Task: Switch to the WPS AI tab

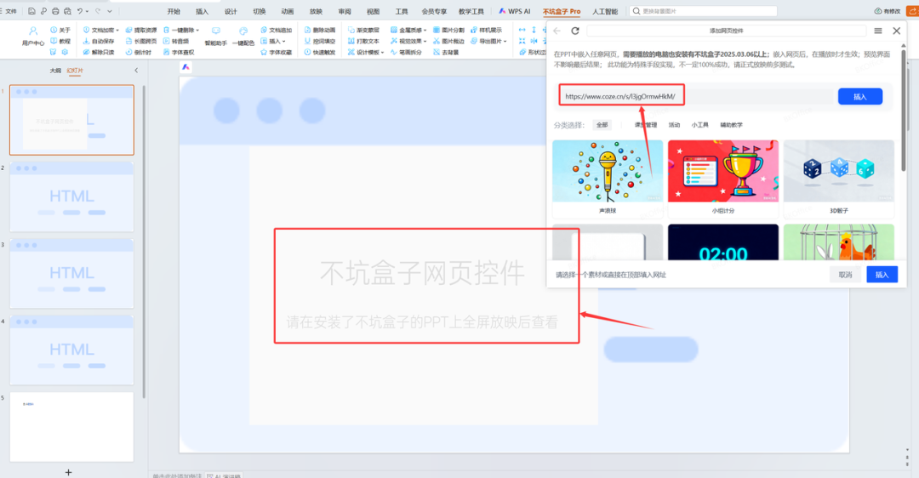Action: 515,11
